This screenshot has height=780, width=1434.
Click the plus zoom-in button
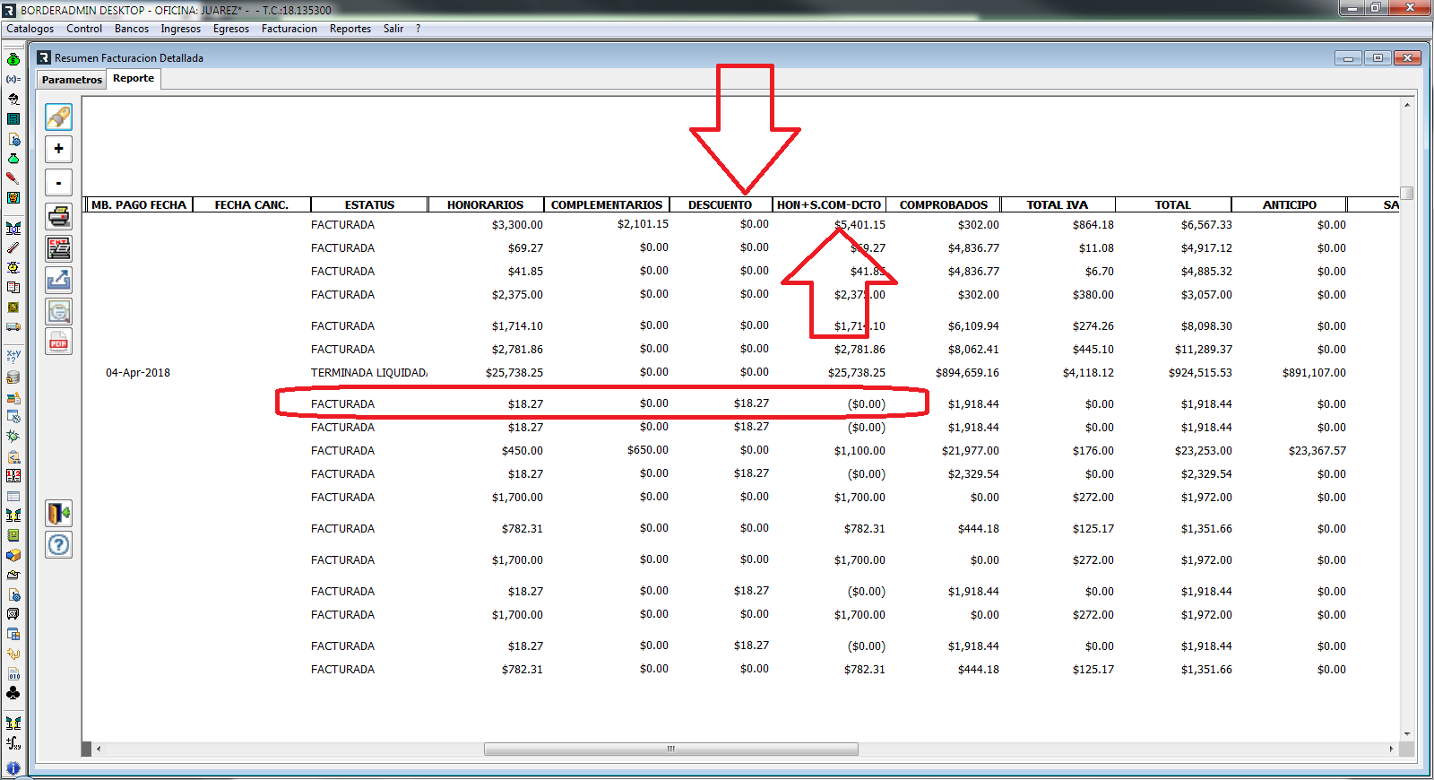(x=58, y=149)
